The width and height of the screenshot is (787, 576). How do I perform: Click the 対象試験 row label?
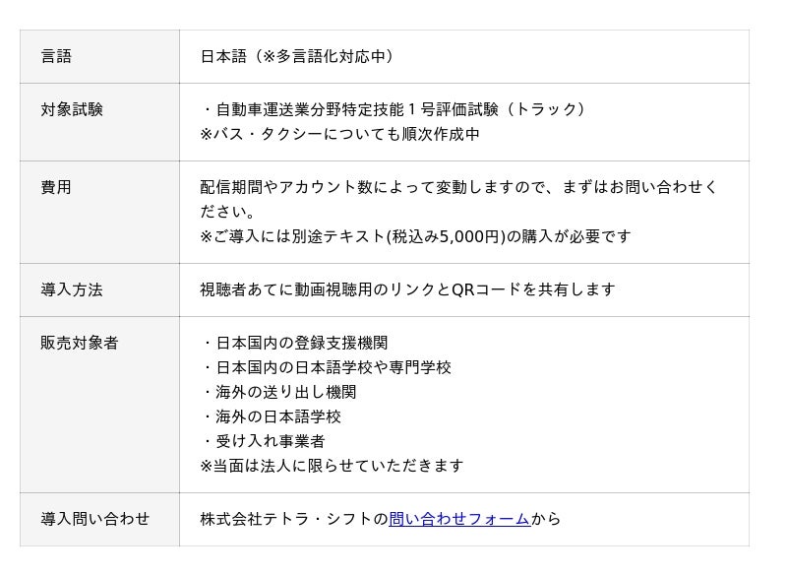(72, 109)
